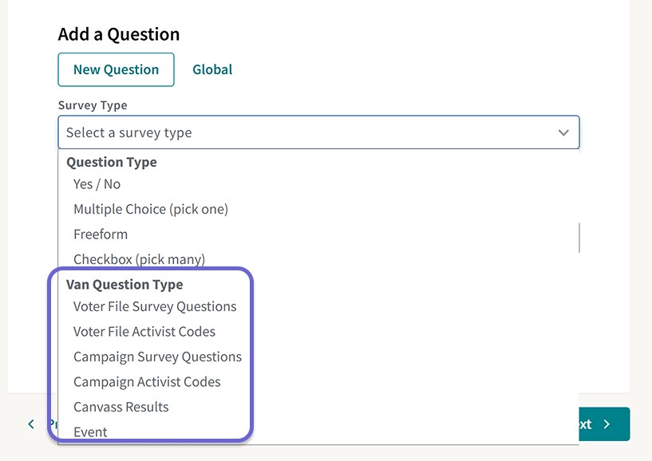Screen dimensions: 652x461
Task: Click the Add a Question heading
Action: [x=118, y=34]
